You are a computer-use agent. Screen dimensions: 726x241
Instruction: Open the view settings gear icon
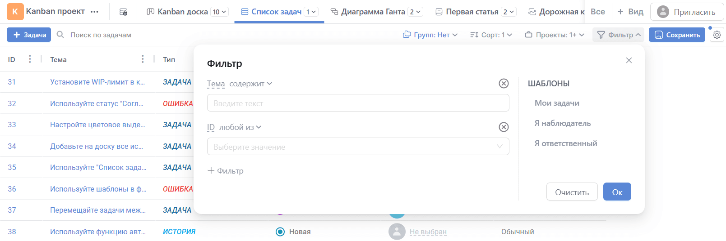(x=717, y=35)
